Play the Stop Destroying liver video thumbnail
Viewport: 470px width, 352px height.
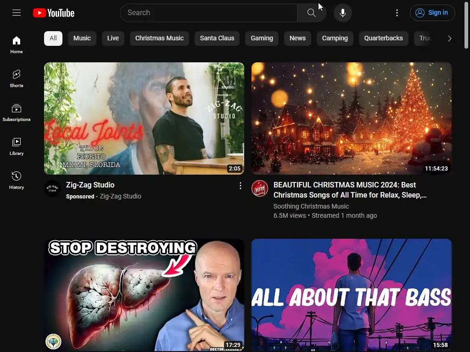point(144,295)
